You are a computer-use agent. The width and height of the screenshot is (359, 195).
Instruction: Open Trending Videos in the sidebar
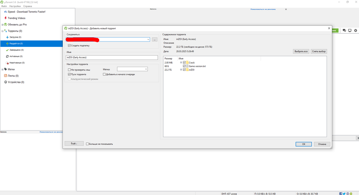click(16, 18)
